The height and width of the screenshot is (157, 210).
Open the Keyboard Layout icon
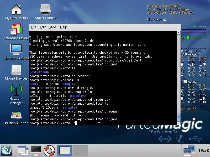click(x=16, y=32)
